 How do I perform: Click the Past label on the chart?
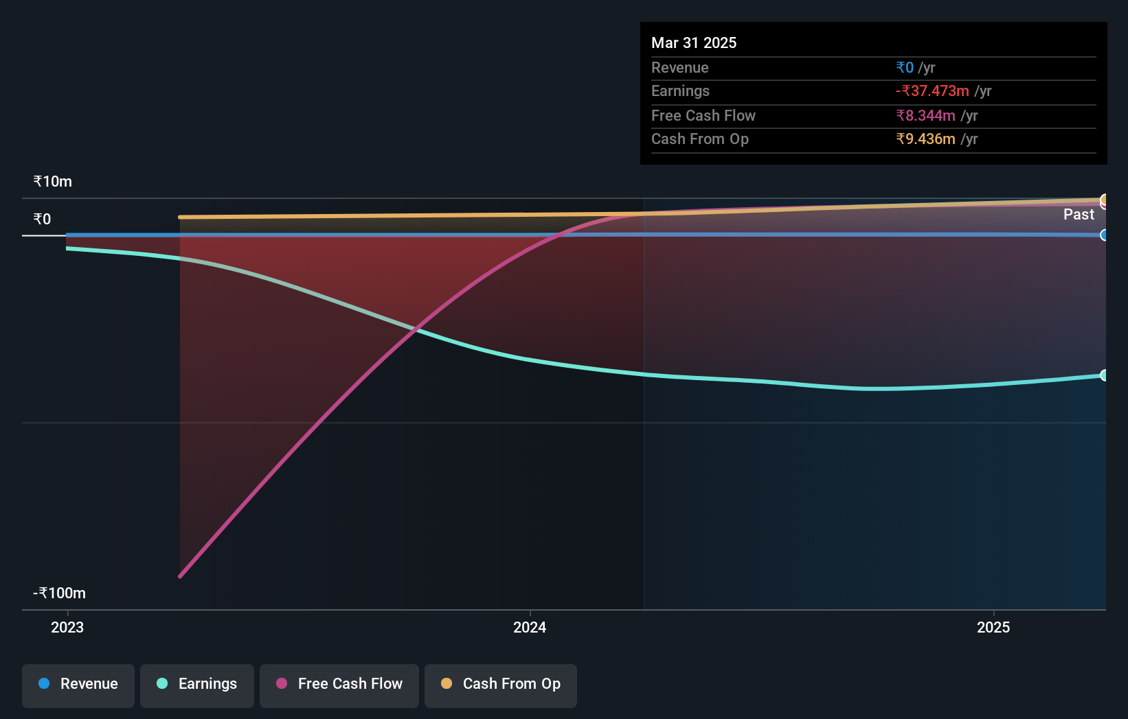click(x=1079, y=215)
